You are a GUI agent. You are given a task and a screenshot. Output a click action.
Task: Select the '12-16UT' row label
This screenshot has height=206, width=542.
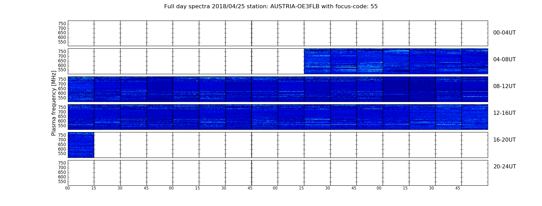point(504,113)
